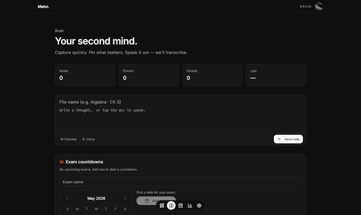Image resolution: width=361 pixels, height=215 pixels.
Task: Click the Brain breadcrumb label above heading
Action: point(60,31)
